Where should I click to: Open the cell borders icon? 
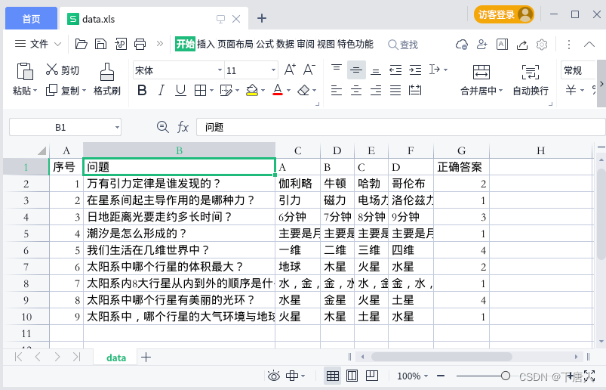pos(200,91)
